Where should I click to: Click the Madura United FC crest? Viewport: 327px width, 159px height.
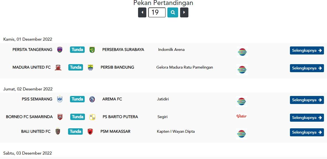pos(58,67)
